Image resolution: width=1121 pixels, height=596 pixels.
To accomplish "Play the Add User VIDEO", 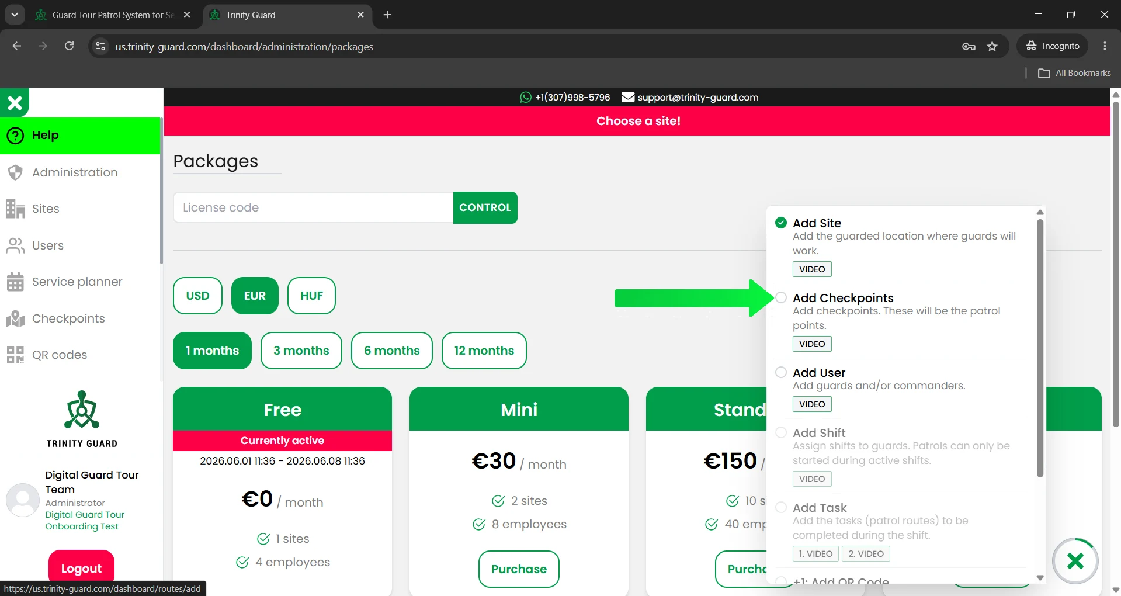I will point(812,404).
